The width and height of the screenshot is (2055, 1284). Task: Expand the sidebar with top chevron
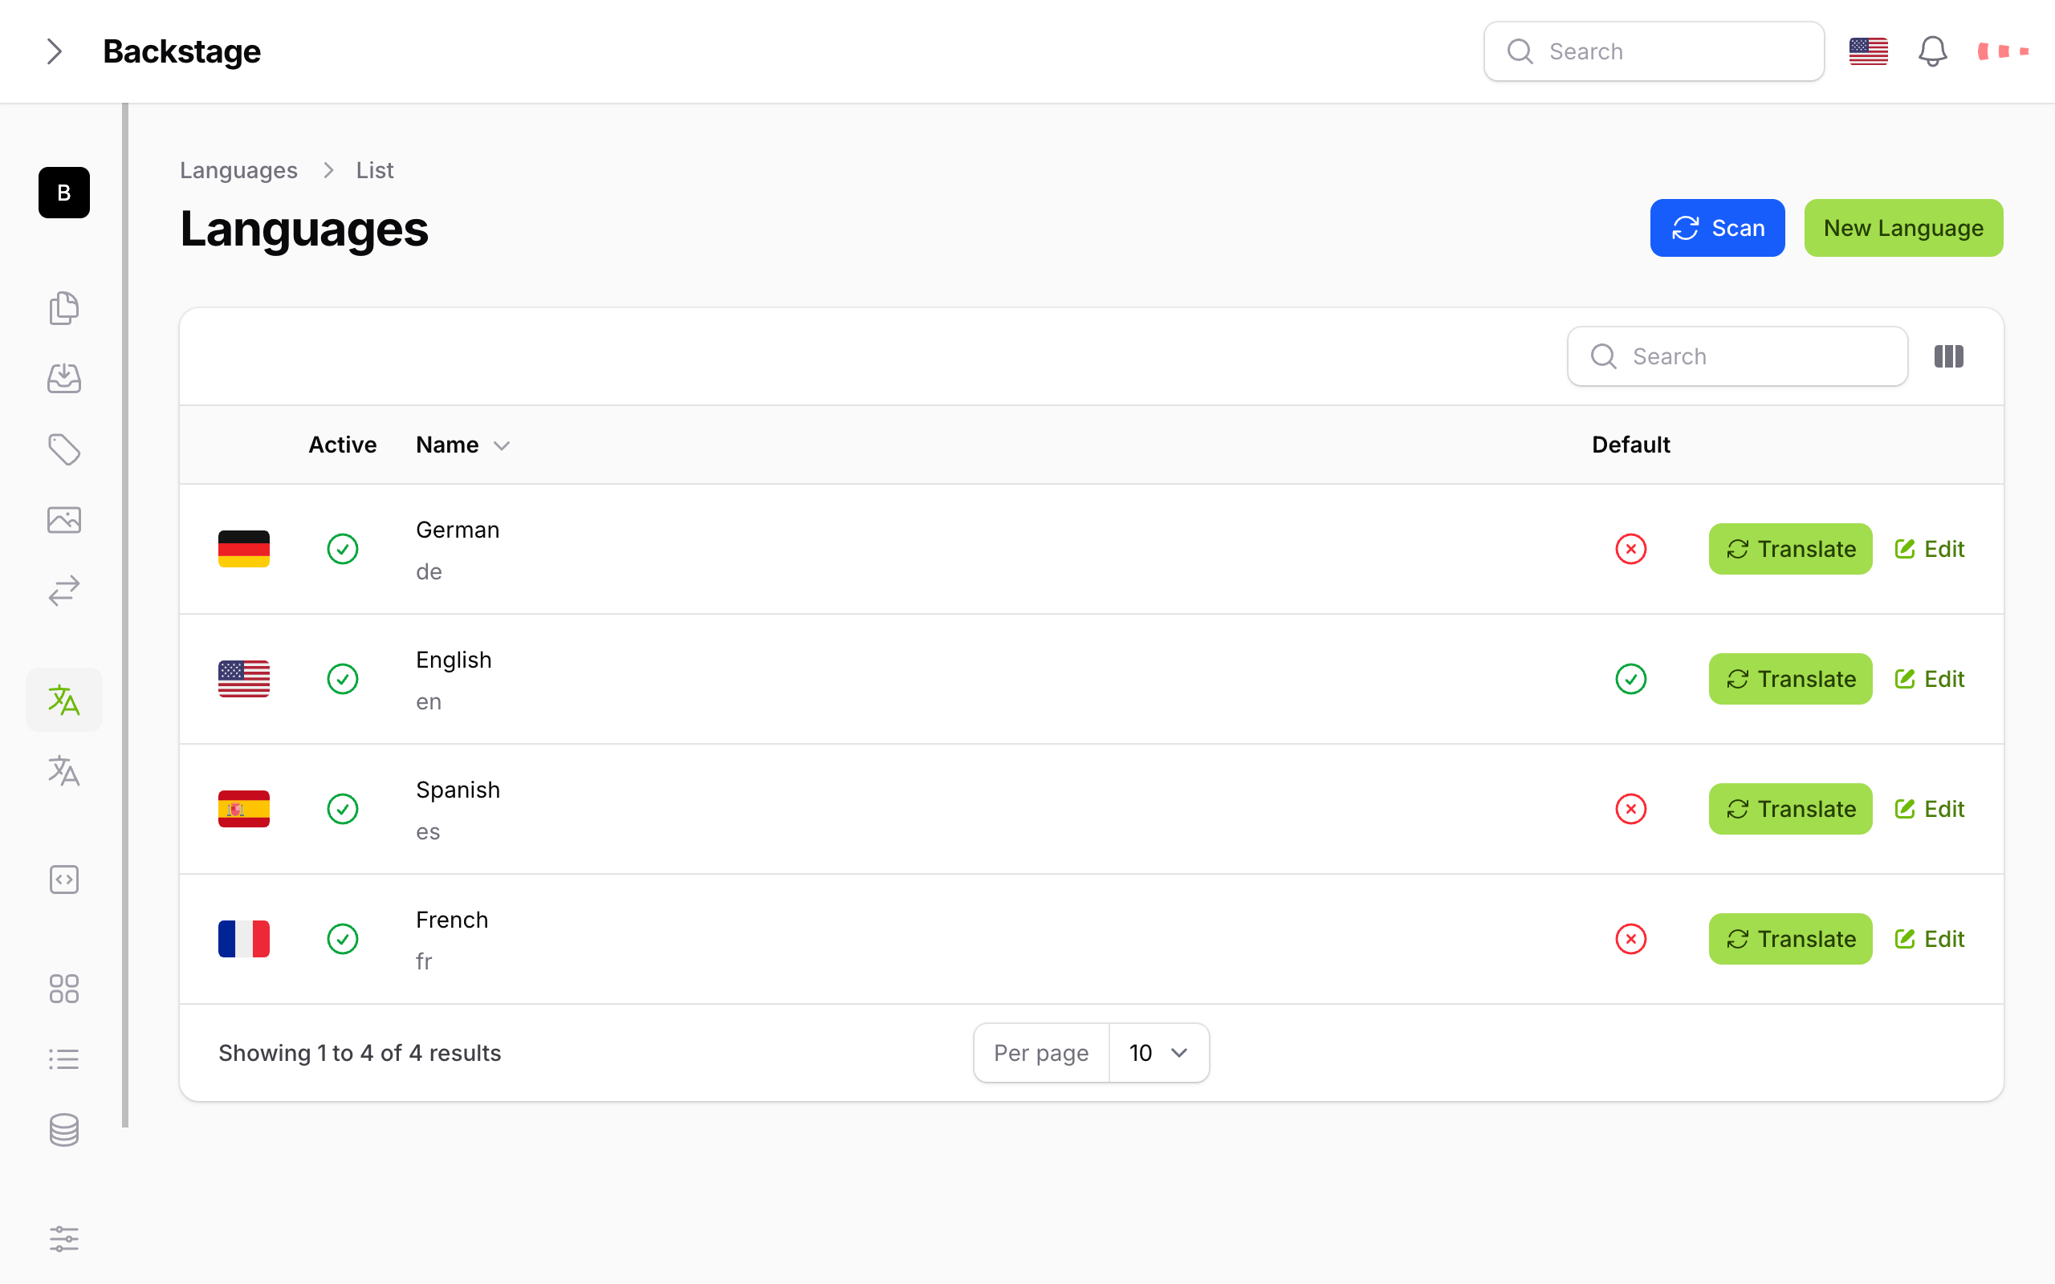(55, 52)
